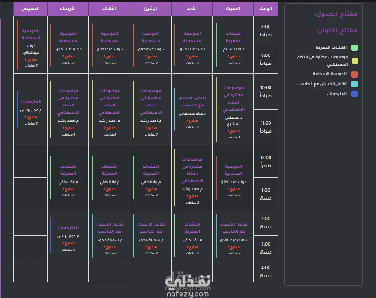Click the 3:00 مساءً time cell
This screenshot has height=298, width=376.
pyautogui.click(x=266, y=248)
